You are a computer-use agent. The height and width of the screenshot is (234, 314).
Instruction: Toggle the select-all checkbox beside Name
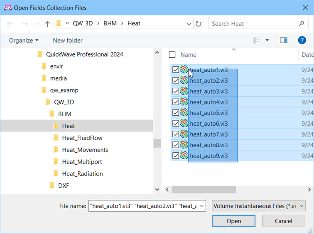point(172,54)
